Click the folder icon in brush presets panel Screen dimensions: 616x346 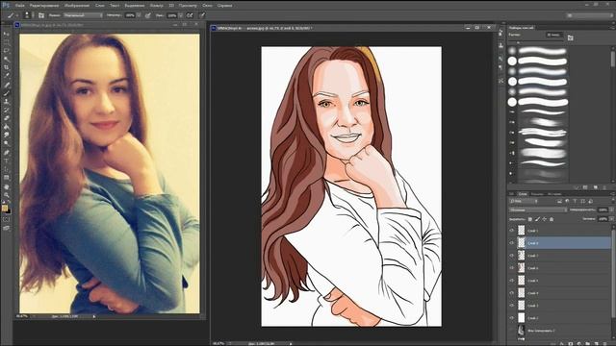click(x=571, y=37)
